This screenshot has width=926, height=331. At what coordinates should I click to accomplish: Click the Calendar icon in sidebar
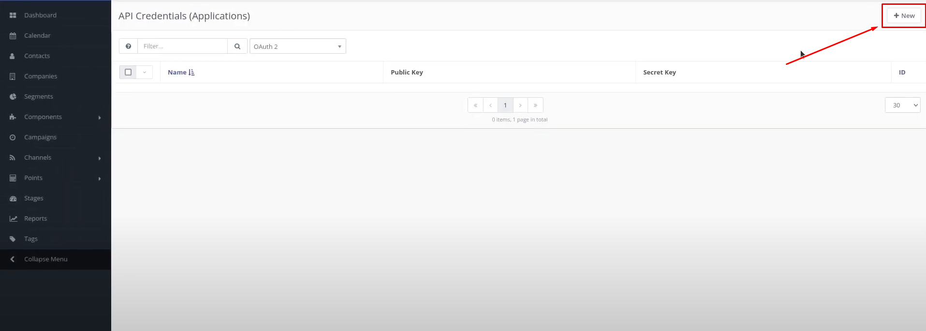pyautogui.click(x=13, y=36)
